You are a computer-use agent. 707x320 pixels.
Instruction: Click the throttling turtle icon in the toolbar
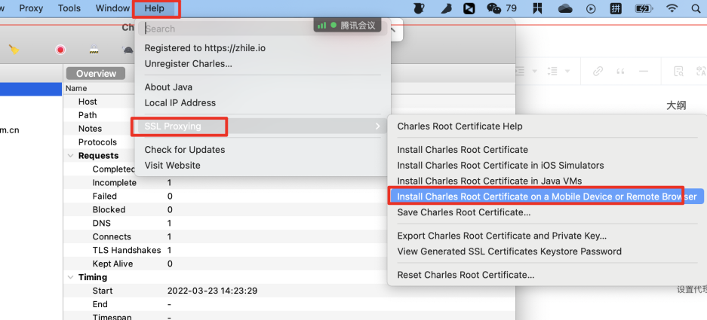[x=128, y=50]
